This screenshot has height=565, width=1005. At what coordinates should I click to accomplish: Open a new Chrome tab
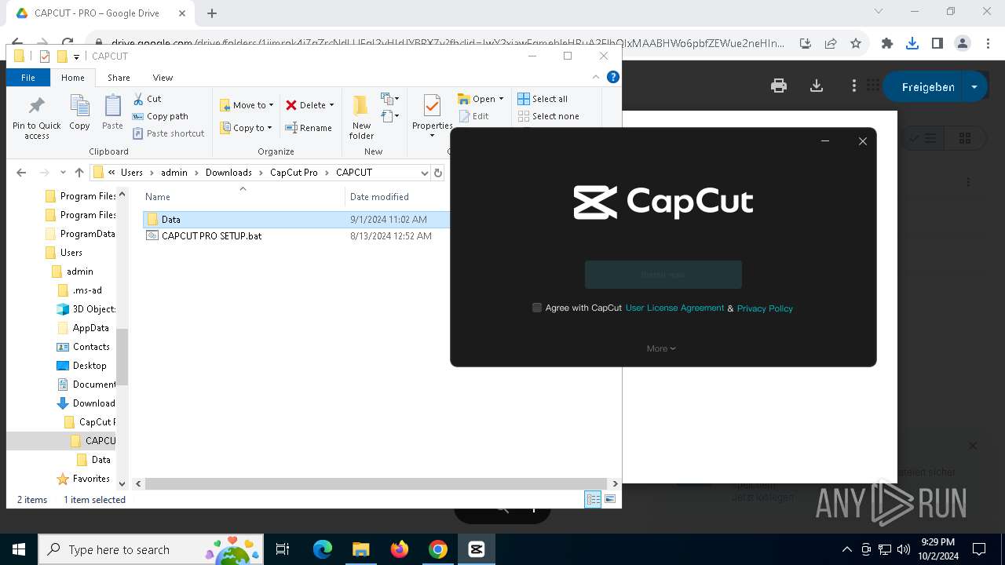pyautogui.click(x=212, y=13)
